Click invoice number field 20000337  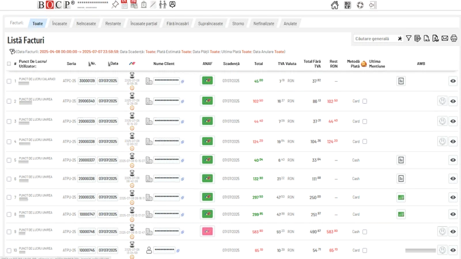(87, 160)
